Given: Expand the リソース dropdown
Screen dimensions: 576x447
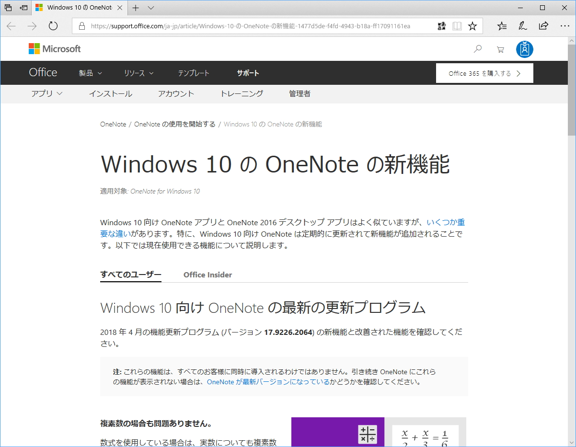Looking at the screenshot, I should pyautogui.click(x=139, y=73).
